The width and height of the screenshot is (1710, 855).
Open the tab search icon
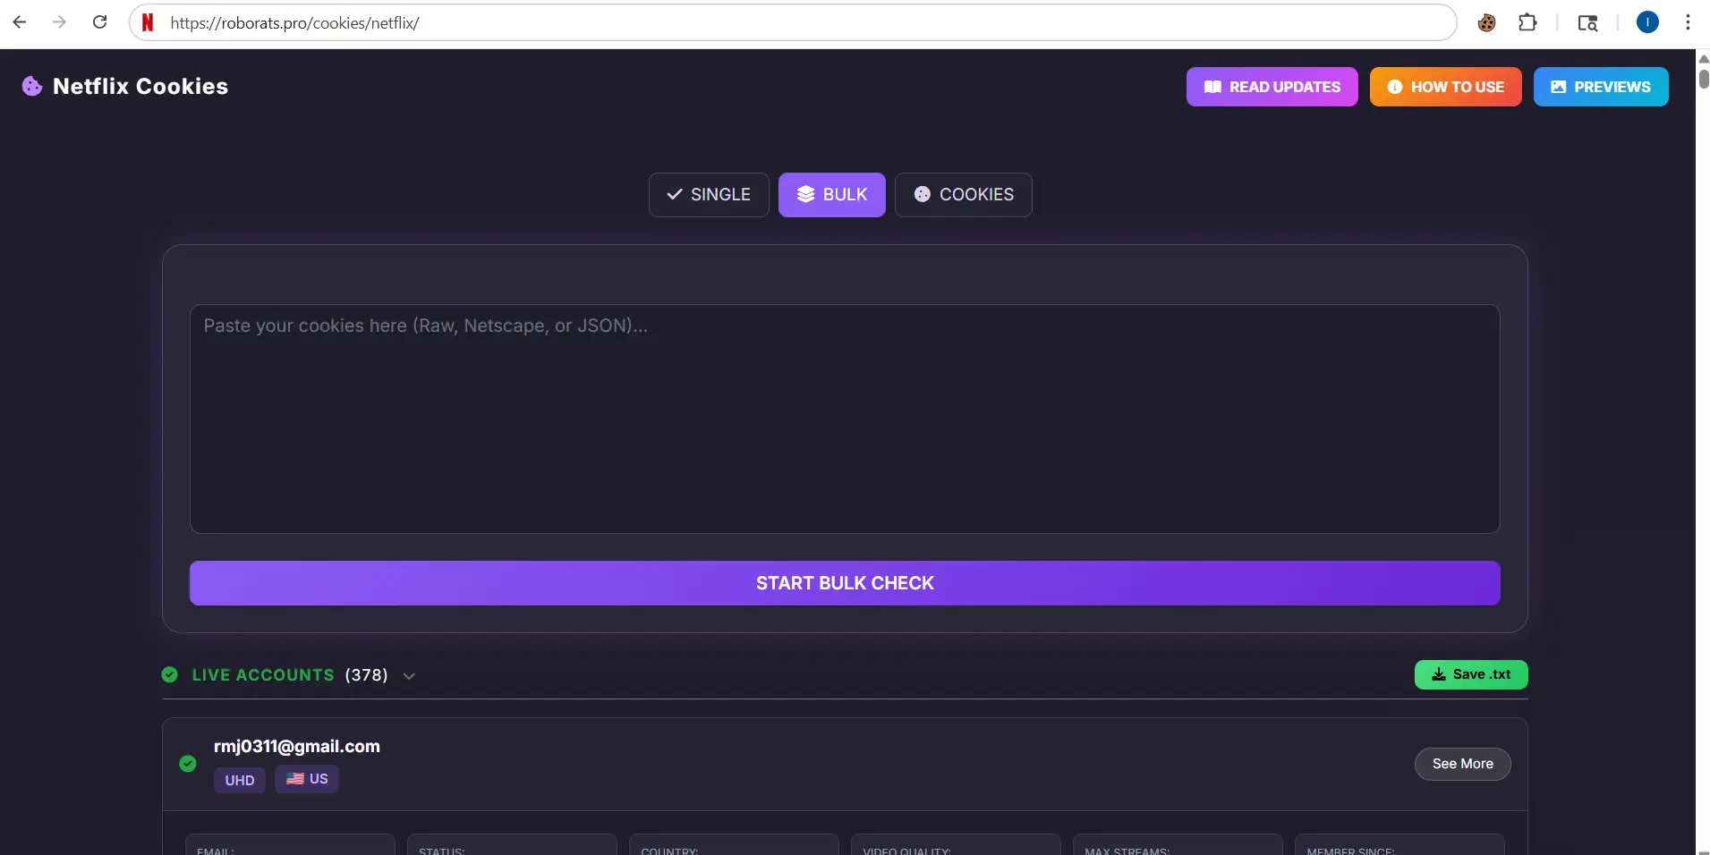pos(1587,22)
